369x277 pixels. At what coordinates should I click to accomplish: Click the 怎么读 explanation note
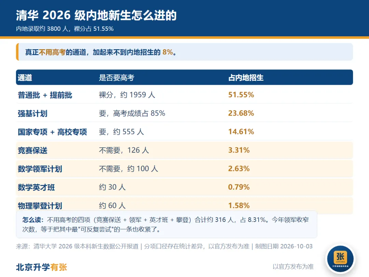point(166,224)
